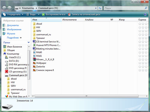Image resolution: width=150 pixels, height=112 pixels.
Task: Select the Minaev_S_R_A_B archive icon
Action: 34,59
